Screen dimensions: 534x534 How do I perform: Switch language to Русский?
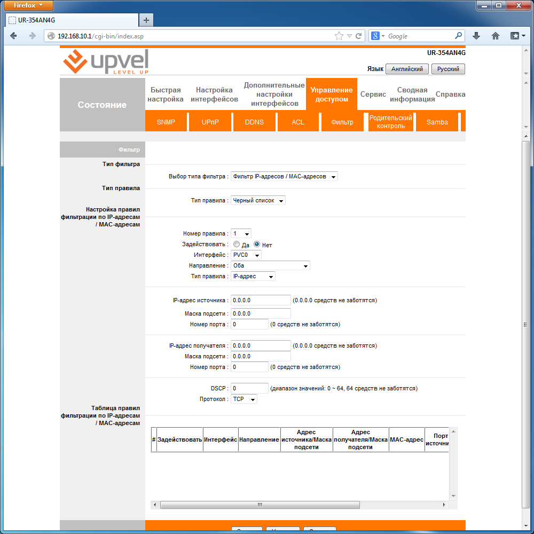[448, 69]
